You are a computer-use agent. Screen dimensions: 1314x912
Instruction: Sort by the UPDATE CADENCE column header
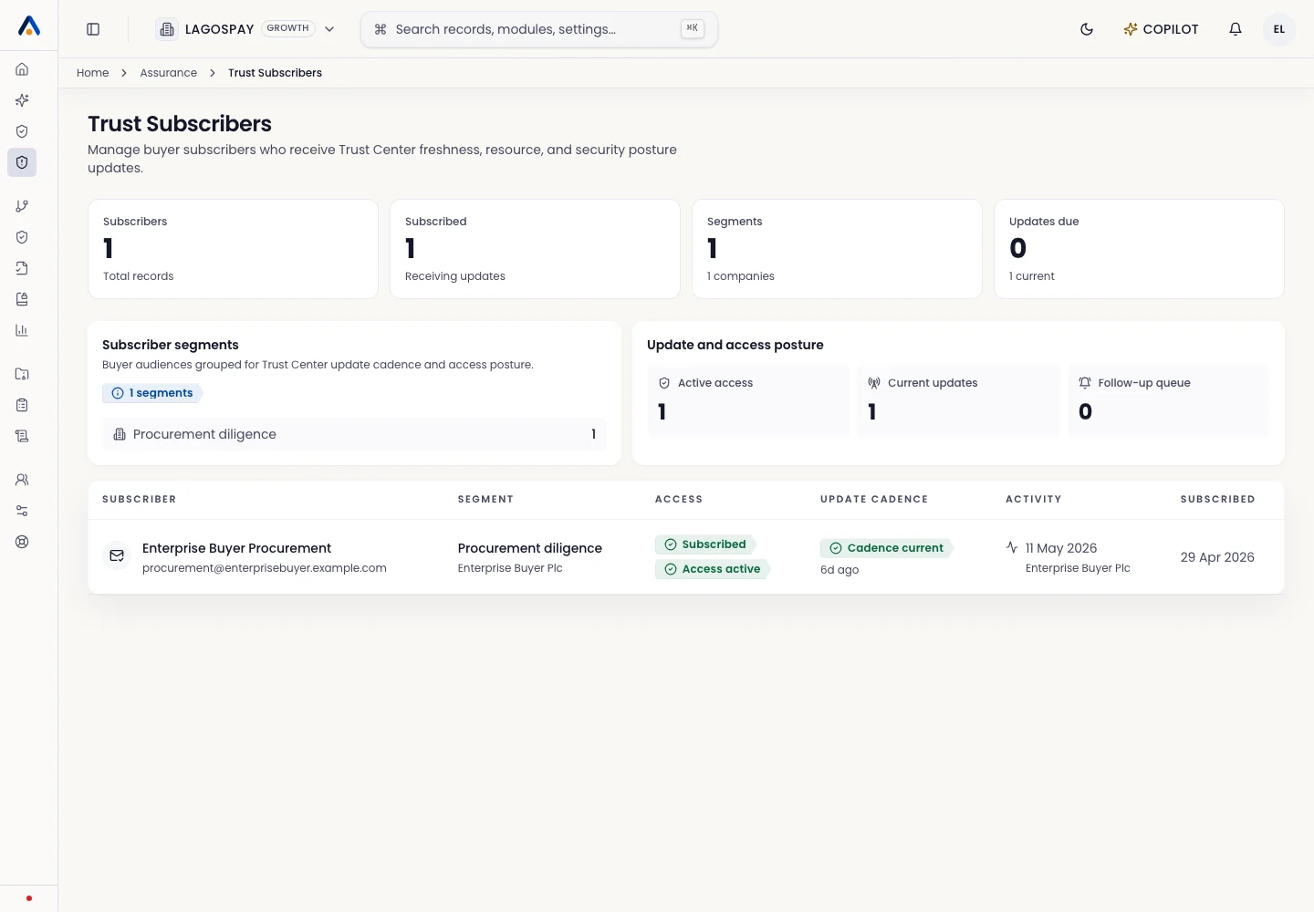pyautogui.click(x=874, y=500)
